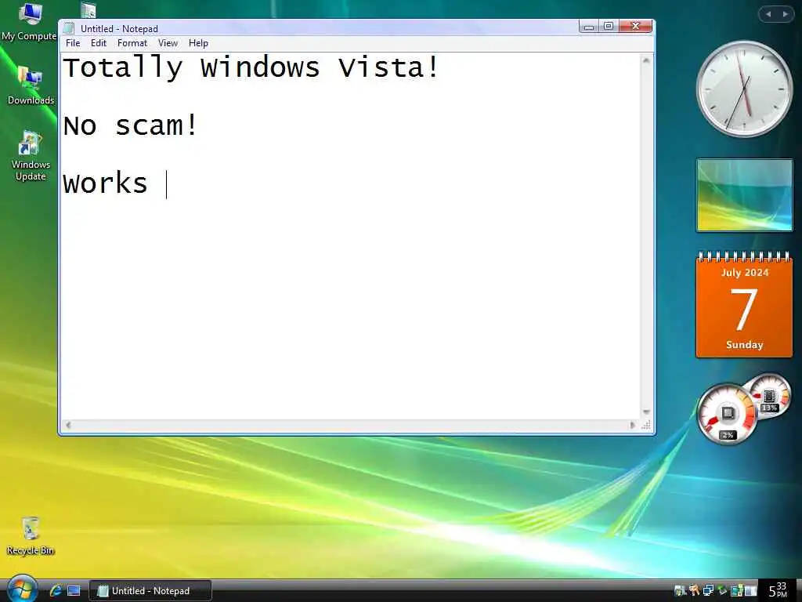Viewport: 802px width, 602px height.
Task: Open the Help menu in Notepad
Action: [x=198, y=43]
